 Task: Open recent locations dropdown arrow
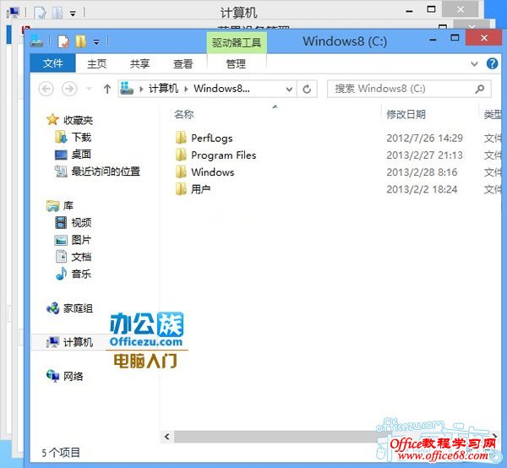[x=89, y=89]
